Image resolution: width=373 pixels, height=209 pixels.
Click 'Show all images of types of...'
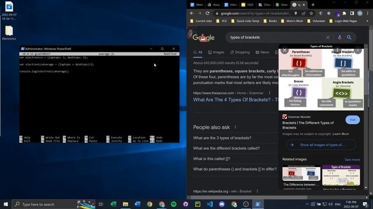click(x=321, y=145)
